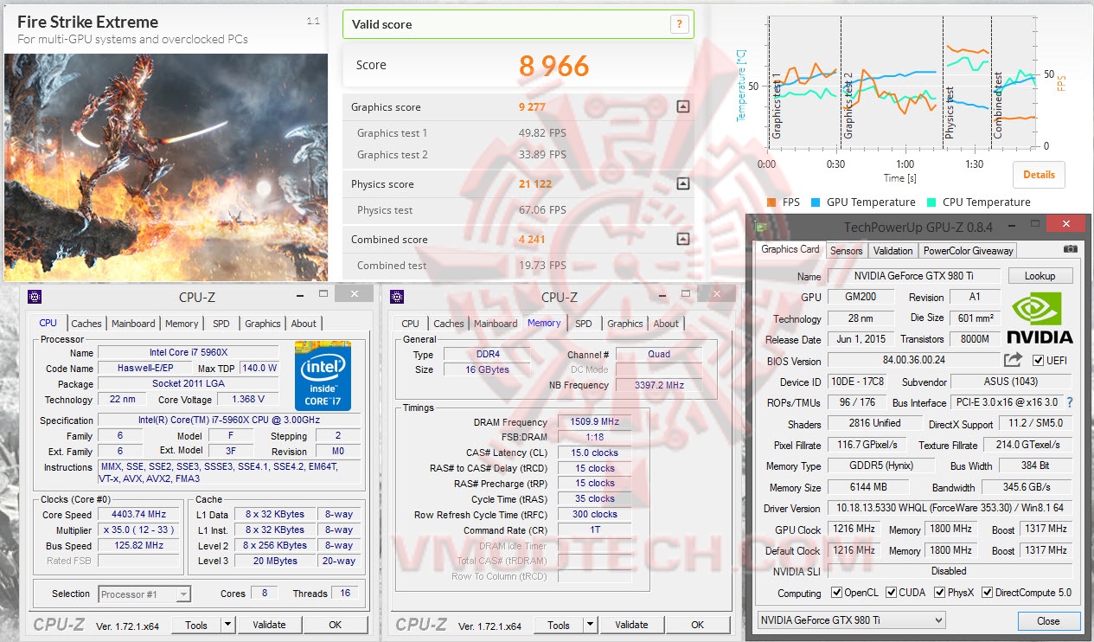Click the DRAM Frequency value 1509.9 MHz
The height and width of the screenshot is (642, 1094).
pos(595,422)
